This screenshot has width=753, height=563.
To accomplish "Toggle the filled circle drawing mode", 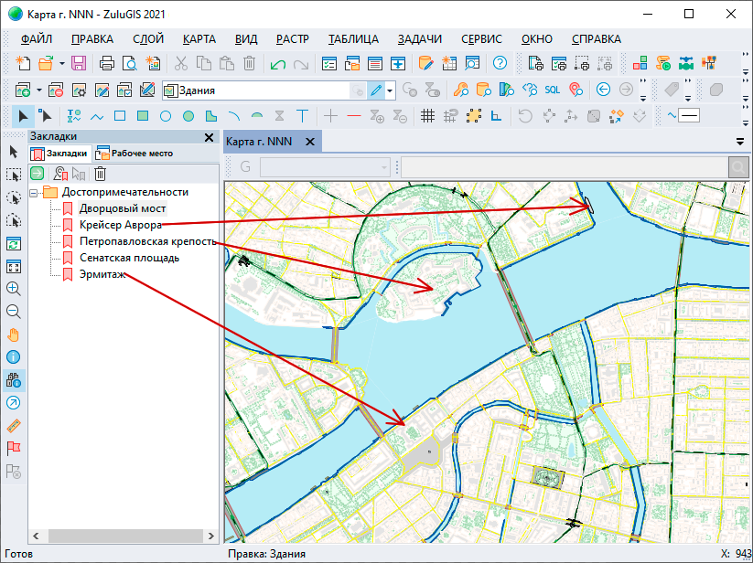I will (x=188, y=116).
